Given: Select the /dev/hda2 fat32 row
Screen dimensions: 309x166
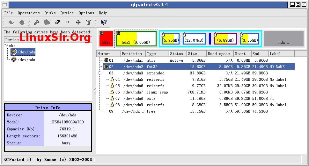Looking at the screenshot, I should pos(199,66).
